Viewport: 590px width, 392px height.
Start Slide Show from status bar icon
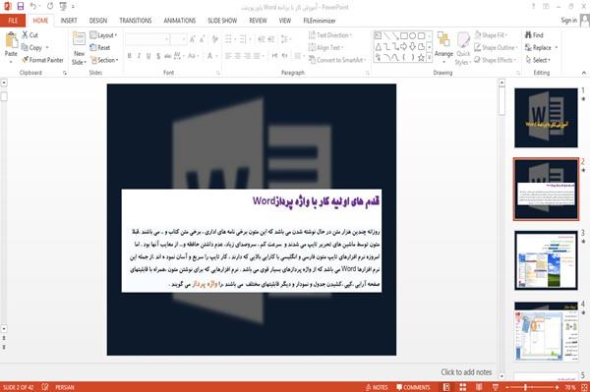(x=496, y=387)
